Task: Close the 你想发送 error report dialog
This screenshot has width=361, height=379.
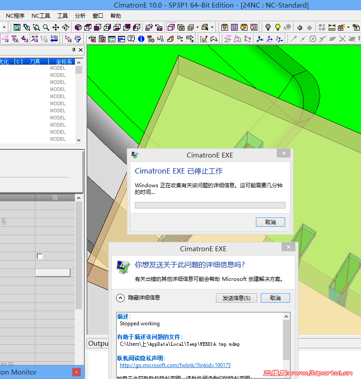Action: pos(289,247)
